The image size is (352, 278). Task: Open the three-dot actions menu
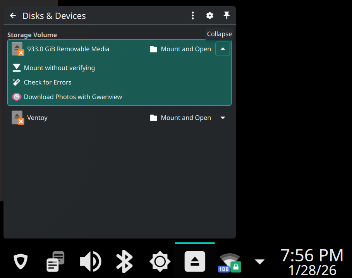[x=193, y=15]
